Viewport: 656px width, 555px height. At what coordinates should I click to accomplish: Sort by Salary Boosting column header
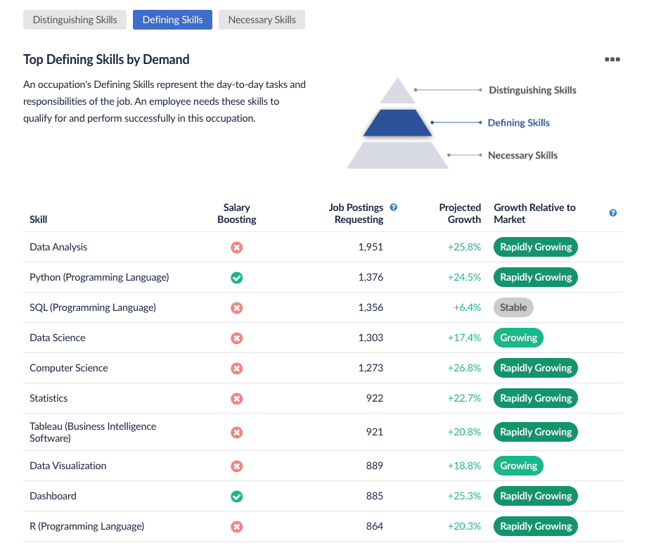237,213
